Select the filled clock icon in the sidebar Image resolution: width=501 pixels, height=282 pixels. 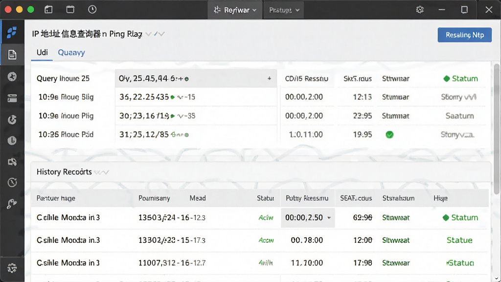pos(12,141)
